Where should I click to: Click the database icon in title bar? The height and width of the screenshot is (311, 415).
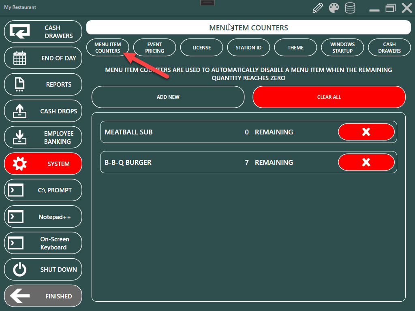(350, 8)
